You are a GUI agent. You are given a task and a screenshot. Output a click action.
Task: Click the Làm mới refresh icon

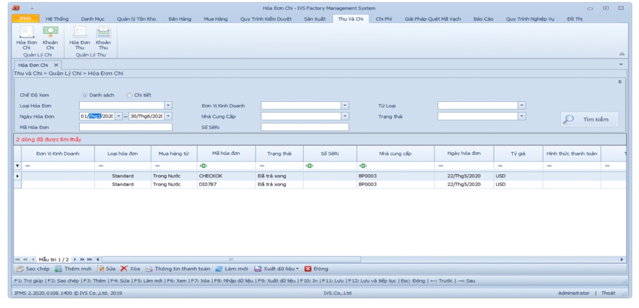pyautogui.click(x=219, y=269)
